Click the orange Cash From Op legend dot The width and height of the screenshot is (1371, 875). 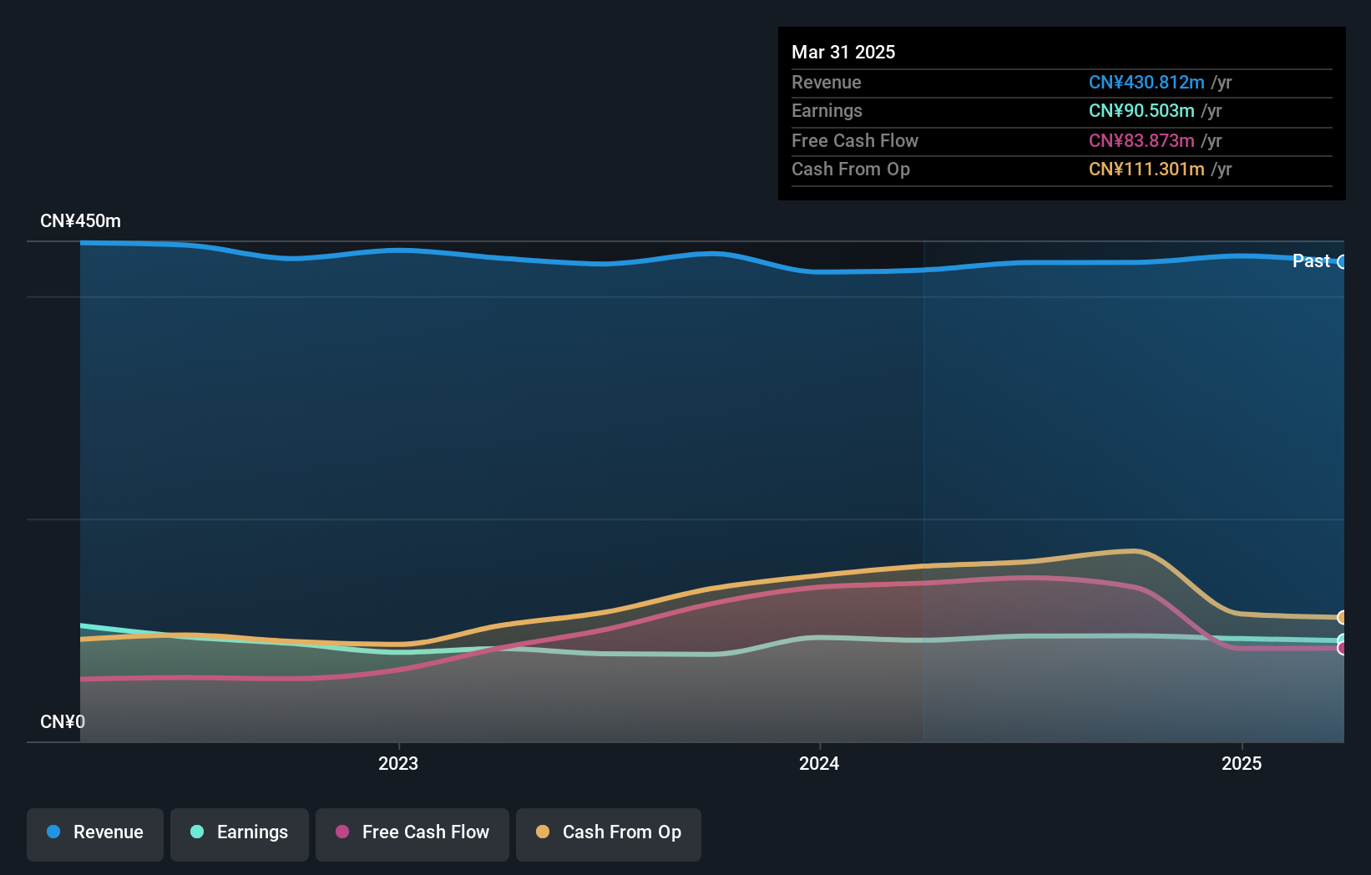tap(543, 832)
